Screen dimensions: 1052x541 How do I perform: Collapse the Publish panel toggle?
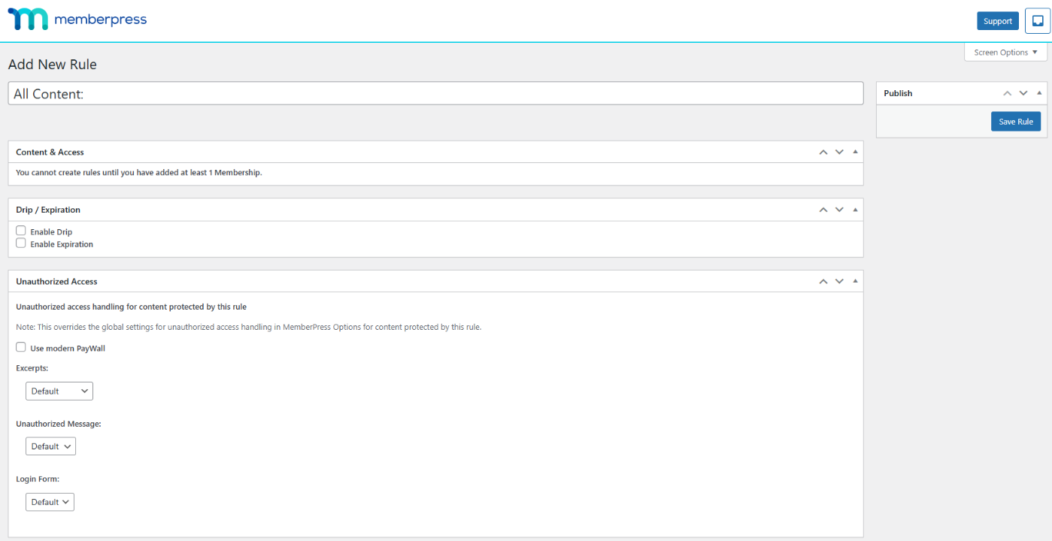pos(1038,93)
